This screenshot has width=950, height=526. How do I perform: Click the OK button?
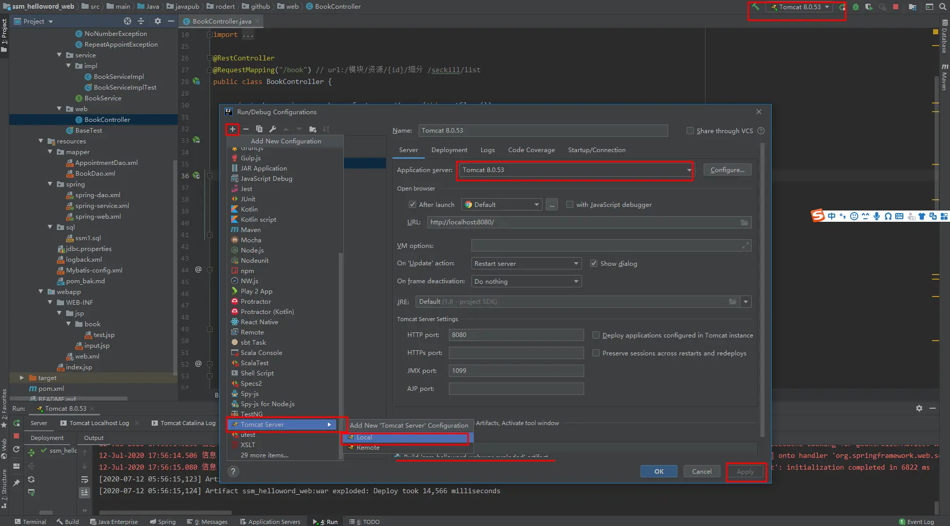658,472
